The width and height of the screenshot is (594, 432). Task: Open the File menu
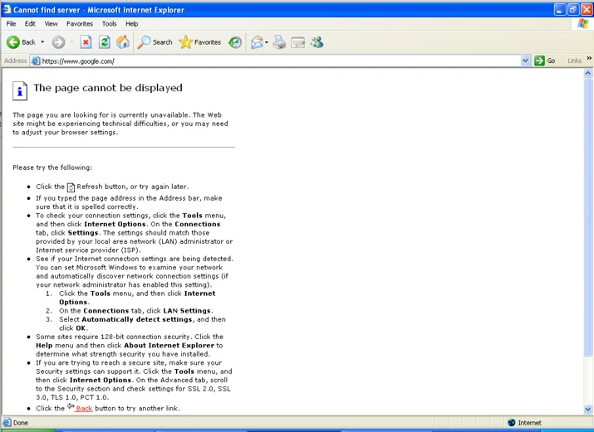(11, 24)
